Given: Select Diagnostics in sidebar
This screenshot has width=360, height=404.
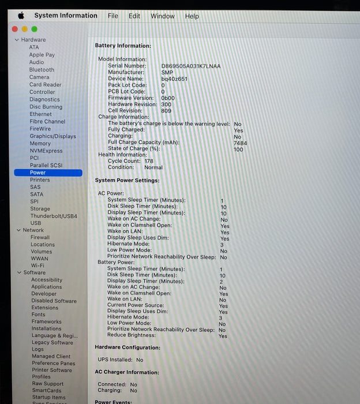Looking at the screenshot, I should (44, 99).
